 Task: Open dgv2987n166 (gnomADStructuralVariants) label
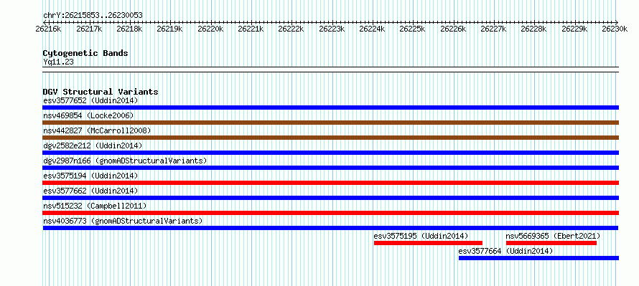coord(125,161)
